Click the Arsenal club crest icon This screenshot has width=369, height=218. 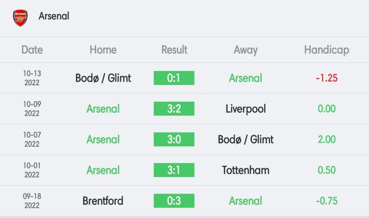pos(20,18)
